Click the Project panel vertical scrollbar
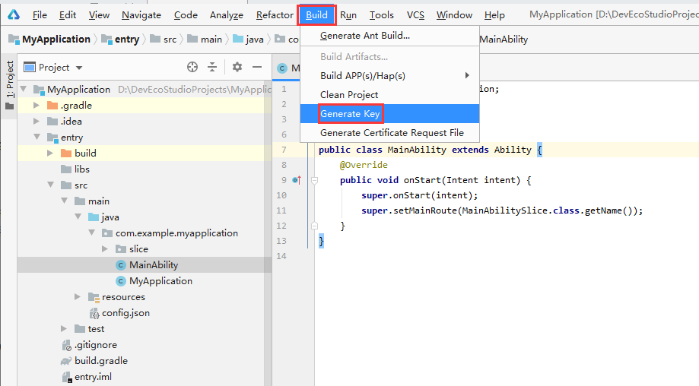Screen dimensions: 699x386 268,232
